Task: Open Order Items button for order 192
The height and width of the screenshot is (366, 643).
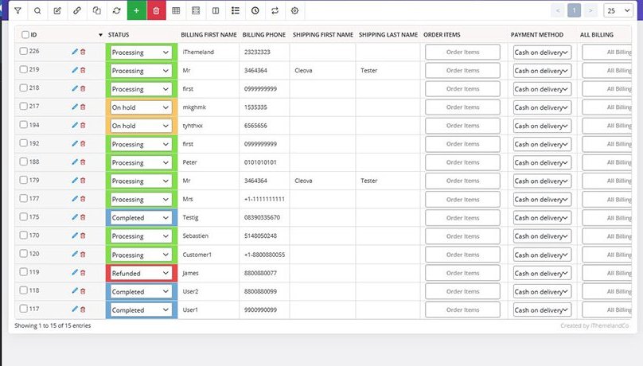Action: coord(462,144)
